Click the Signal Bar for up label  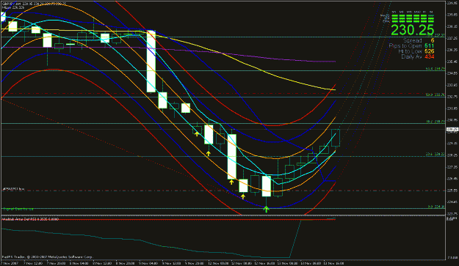[x=18, y=209]
